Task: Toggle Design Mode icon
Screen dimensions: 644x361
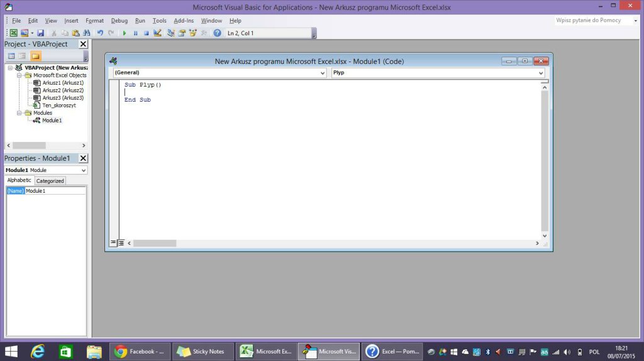Action: coord(157,33)
